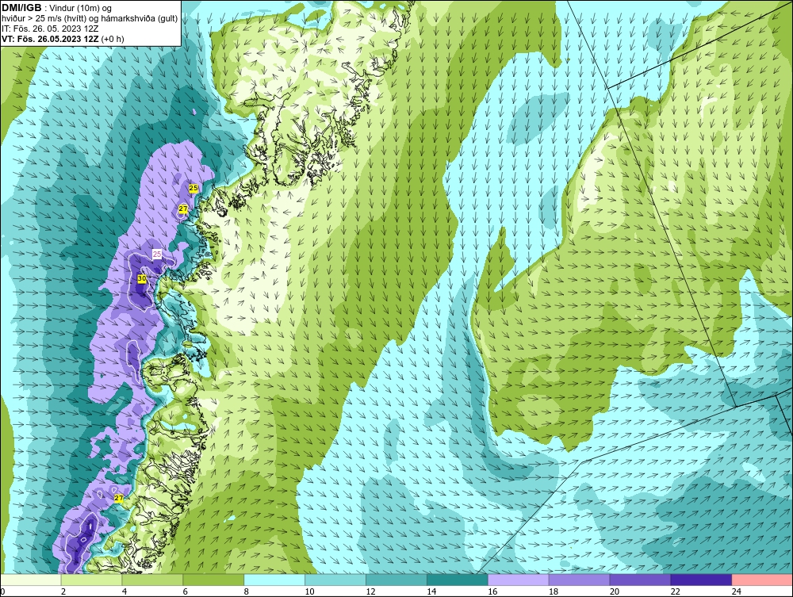Click the '18' legend scale value

coord(554,591)
